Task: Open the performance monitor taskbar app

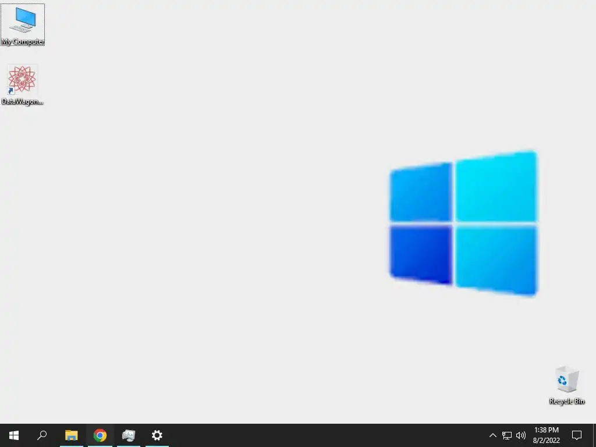Action: [x=129, y=435]
